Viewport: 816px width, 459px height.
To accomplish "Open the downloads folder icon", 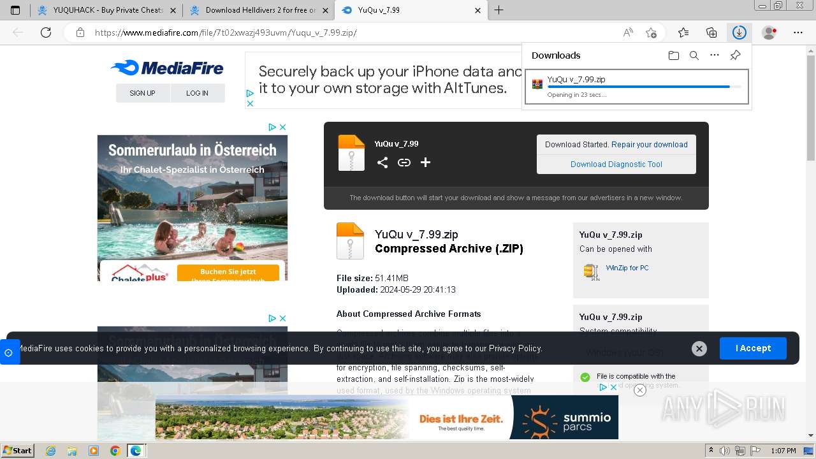I will [674, 55].
